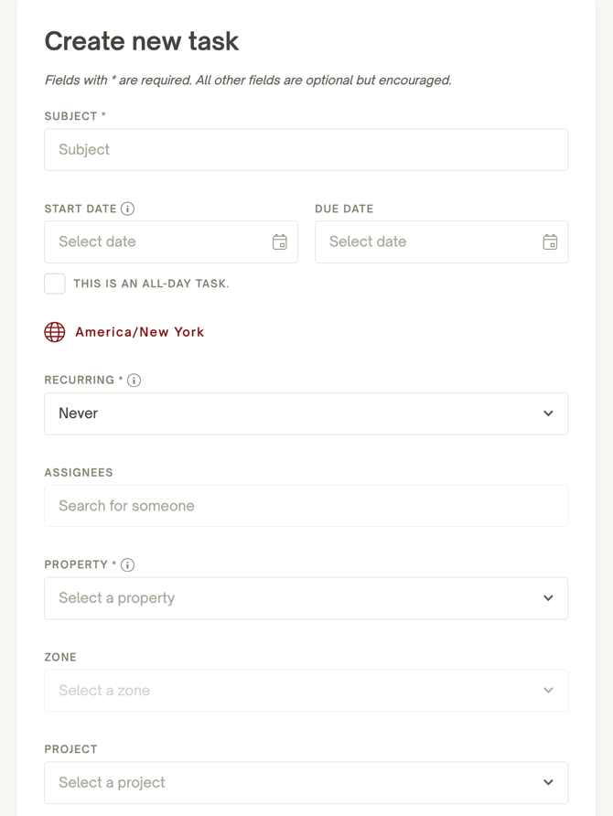Expand the Select a project dropdown
This screenshot has height=816, width=613.
[x=306, y=782]
